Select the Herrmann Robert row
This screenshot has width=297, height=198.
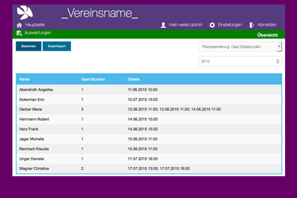[149, 119]
